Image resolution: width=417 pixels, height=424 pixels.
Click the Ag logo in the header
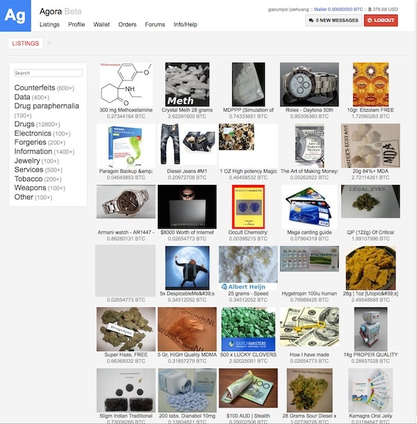coord(15,16)
